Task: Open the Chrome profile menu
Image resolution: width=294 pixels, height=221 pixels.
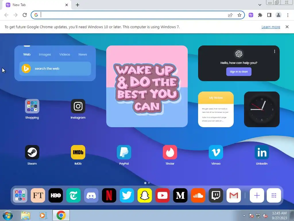Action: (x=278, y=15)
